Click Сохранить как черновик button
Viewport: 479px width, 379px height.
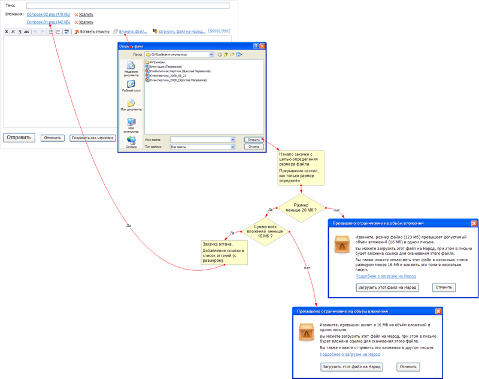click(93, 137)
